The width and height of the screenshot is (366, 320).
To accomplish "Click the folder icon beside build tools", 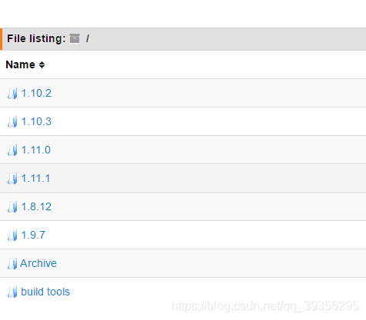I will [12, 292].
